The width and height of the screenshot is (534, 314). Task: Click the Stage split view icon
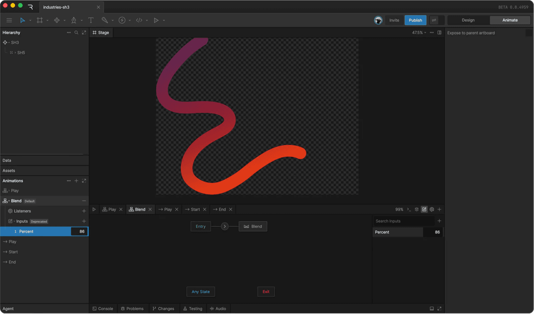tap(439, 33)
